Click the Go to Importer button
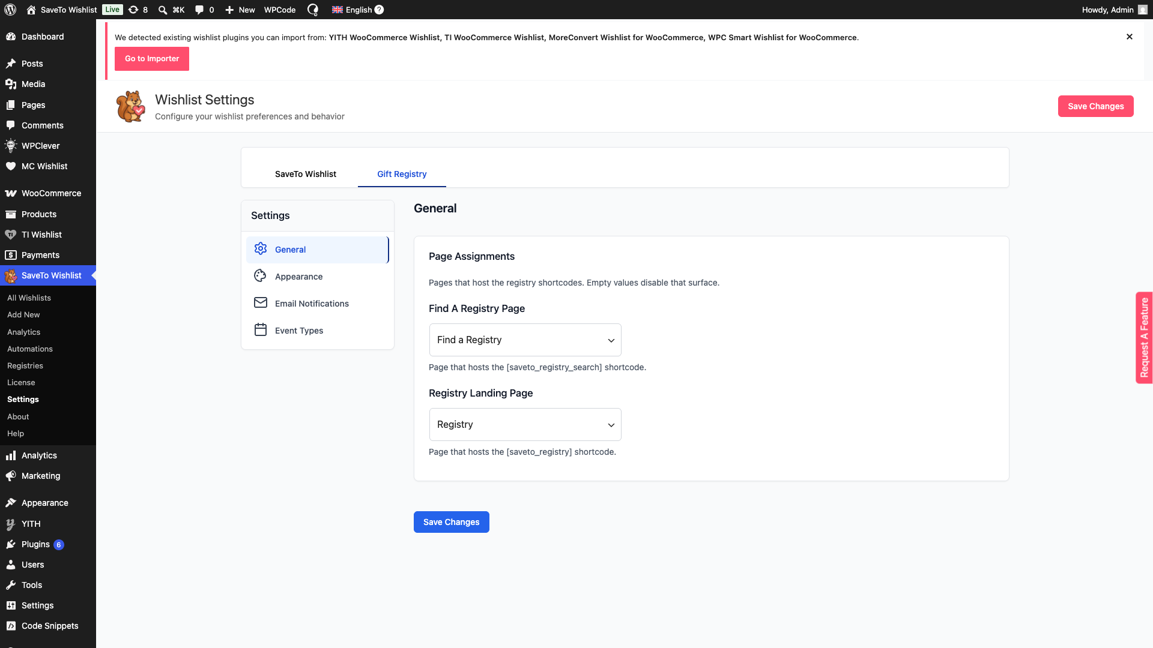This screenshot has width=1153, height=648. click(x=152, y=59)
